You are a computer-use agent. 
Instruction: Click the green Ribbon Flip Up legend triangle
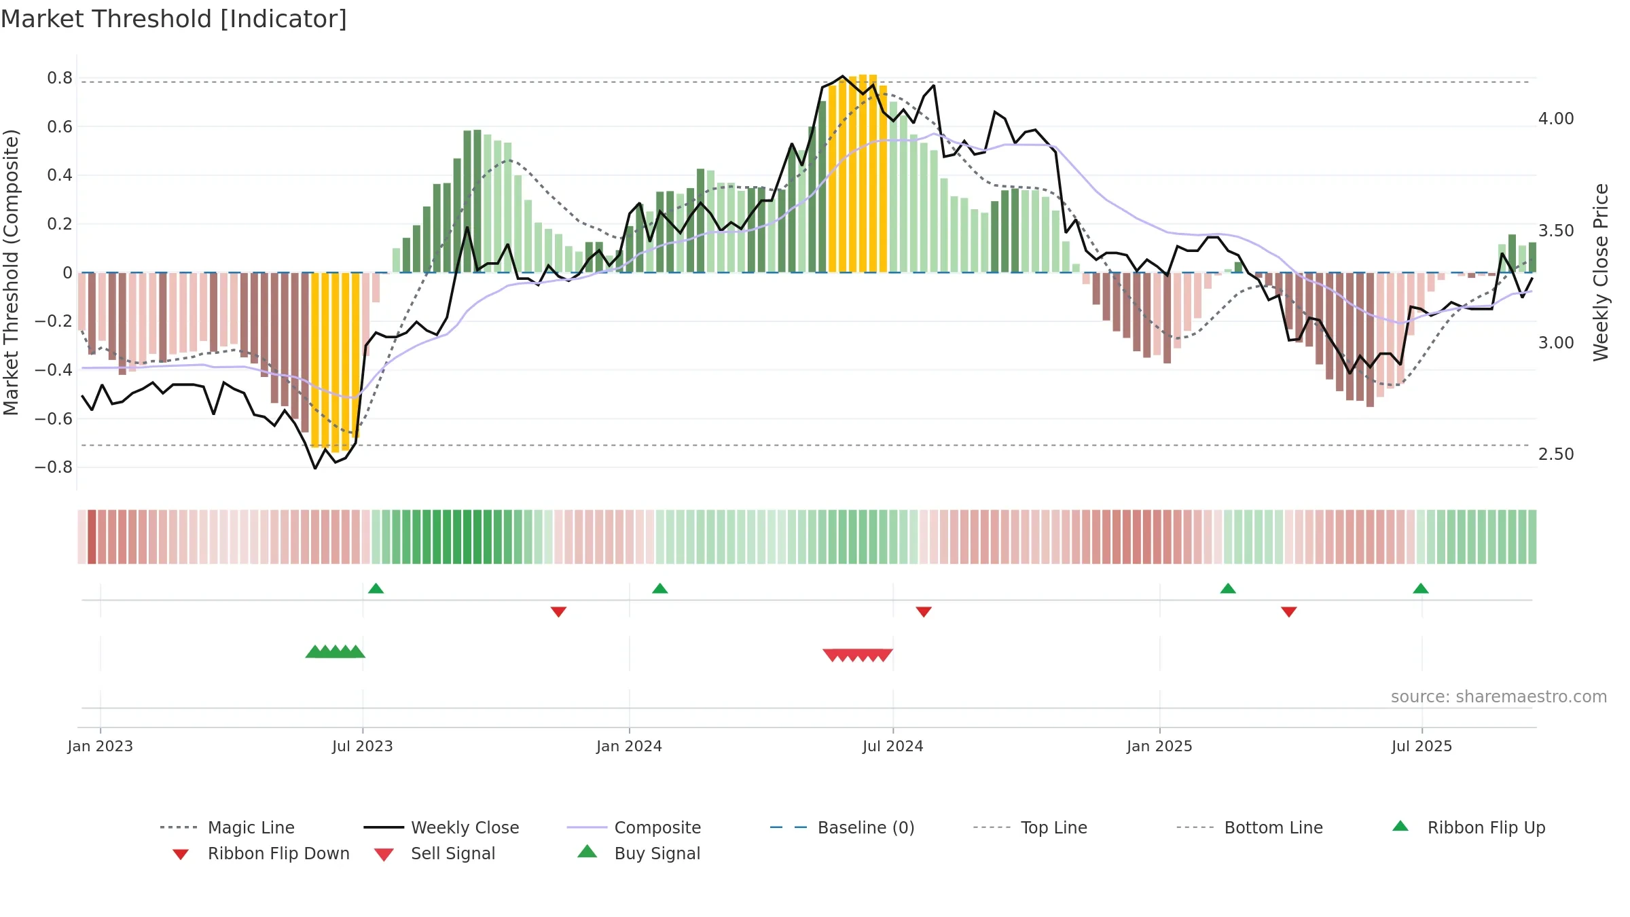(x=1400, y=826)
